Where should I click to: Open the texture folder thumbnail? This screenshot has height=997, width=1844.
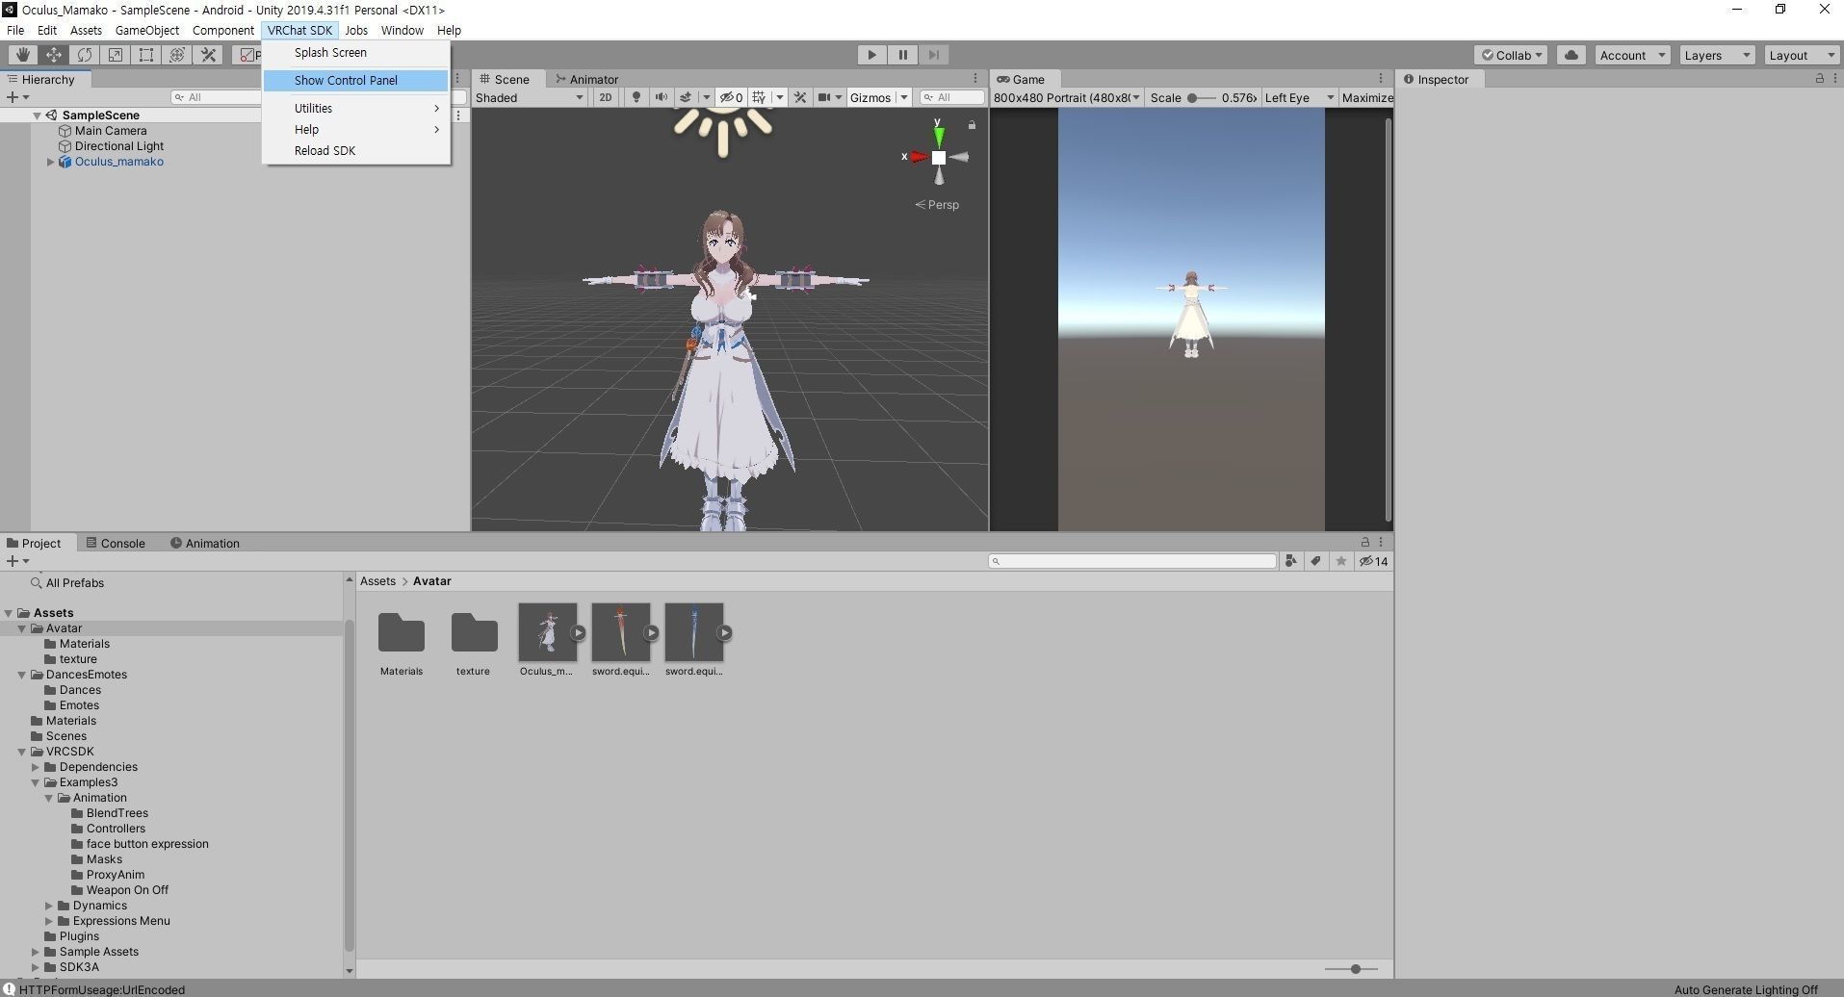(474, 632)
